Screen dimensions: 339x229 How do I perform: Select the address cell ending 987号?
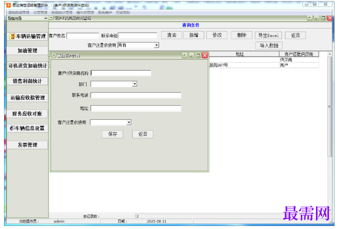tap(244, 65)
